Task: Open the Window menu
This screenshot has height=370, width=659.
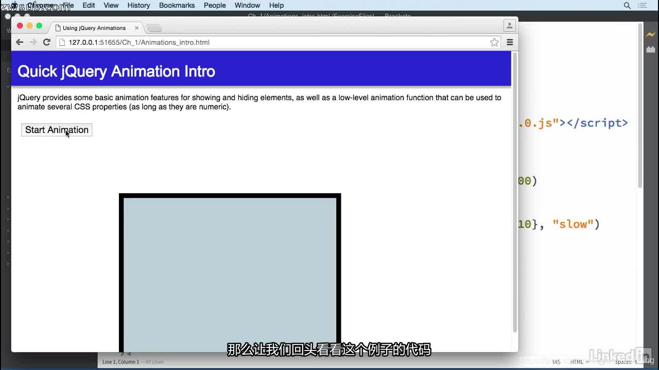Action: point(247,5)
